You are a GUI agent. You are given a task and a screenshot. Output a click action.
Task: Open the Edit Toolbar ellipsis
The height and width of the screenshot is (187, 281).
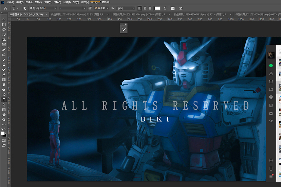point(4,125)
